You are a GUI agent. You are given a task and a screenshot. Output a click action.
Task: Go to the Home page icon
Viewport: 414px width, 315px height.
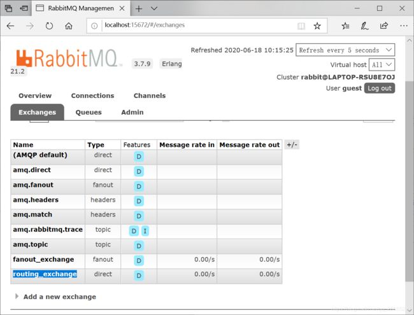pos(69,26)
